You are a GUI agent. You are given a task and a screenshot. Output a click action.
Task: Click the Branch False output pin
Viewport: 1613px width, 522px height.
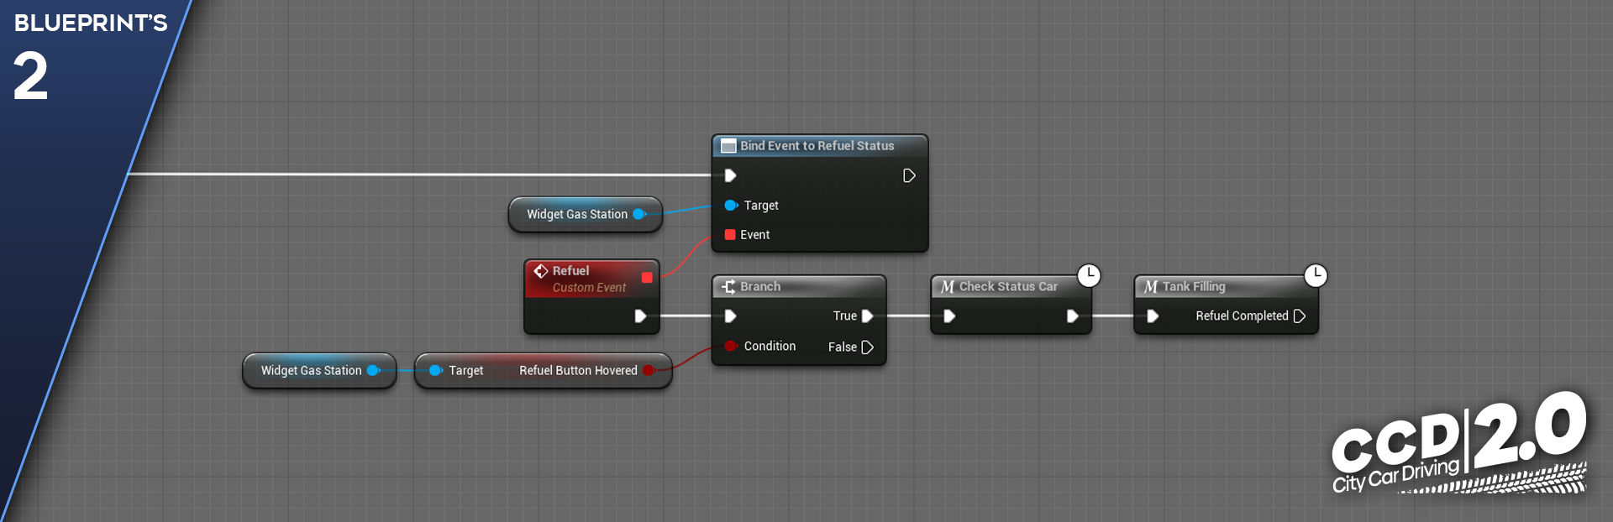[868, 347]
